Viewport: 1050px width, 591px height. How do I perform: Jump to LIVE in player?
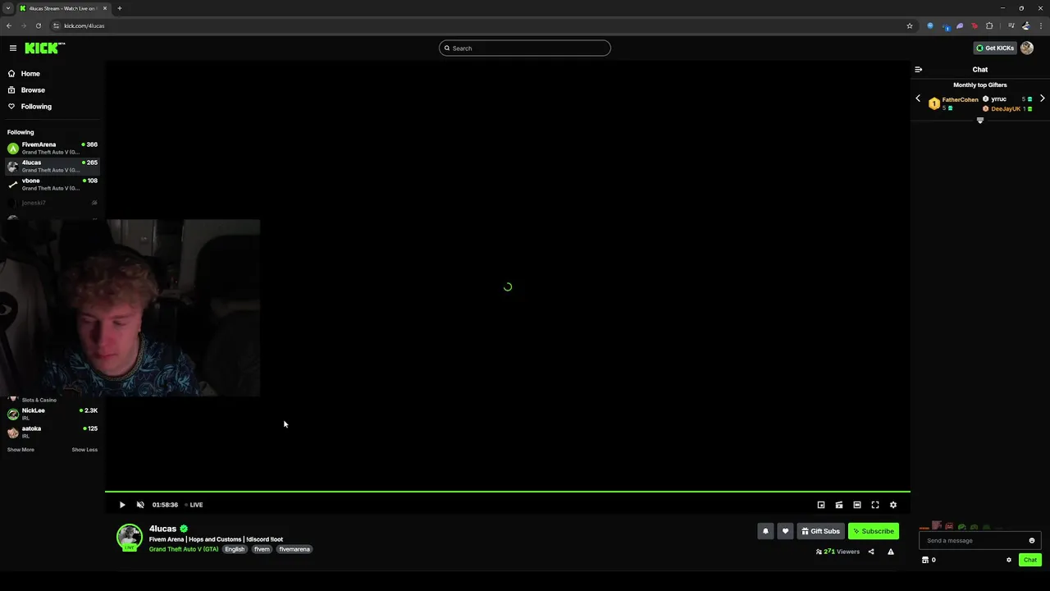pos(194,505)
